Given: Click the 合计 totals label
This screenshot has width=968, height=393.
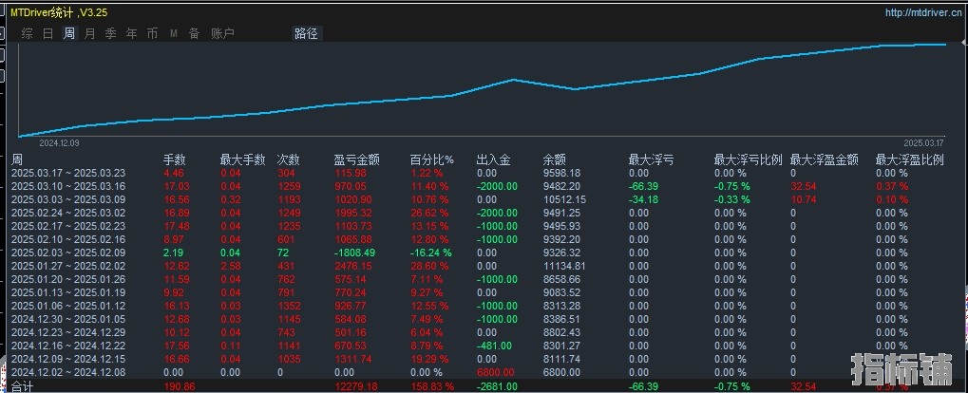Looking at the screenshot, I should point(22,387).
